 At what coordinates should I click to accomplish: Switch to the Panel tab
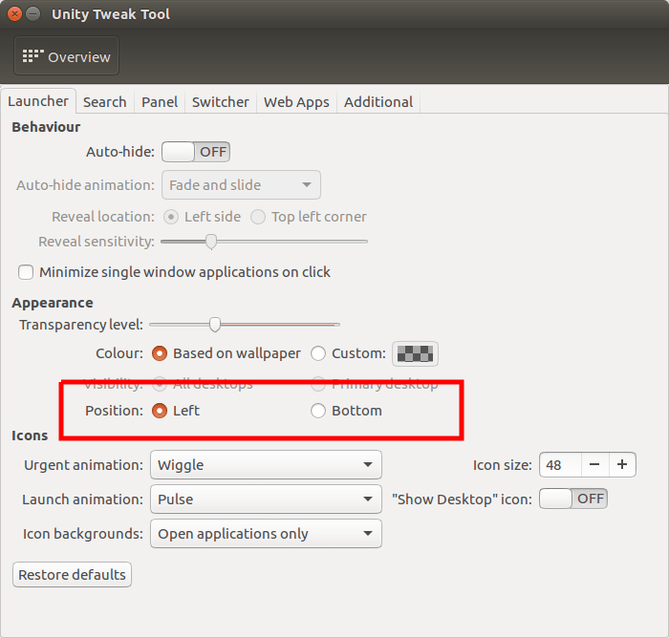click(x=160, y=102)
